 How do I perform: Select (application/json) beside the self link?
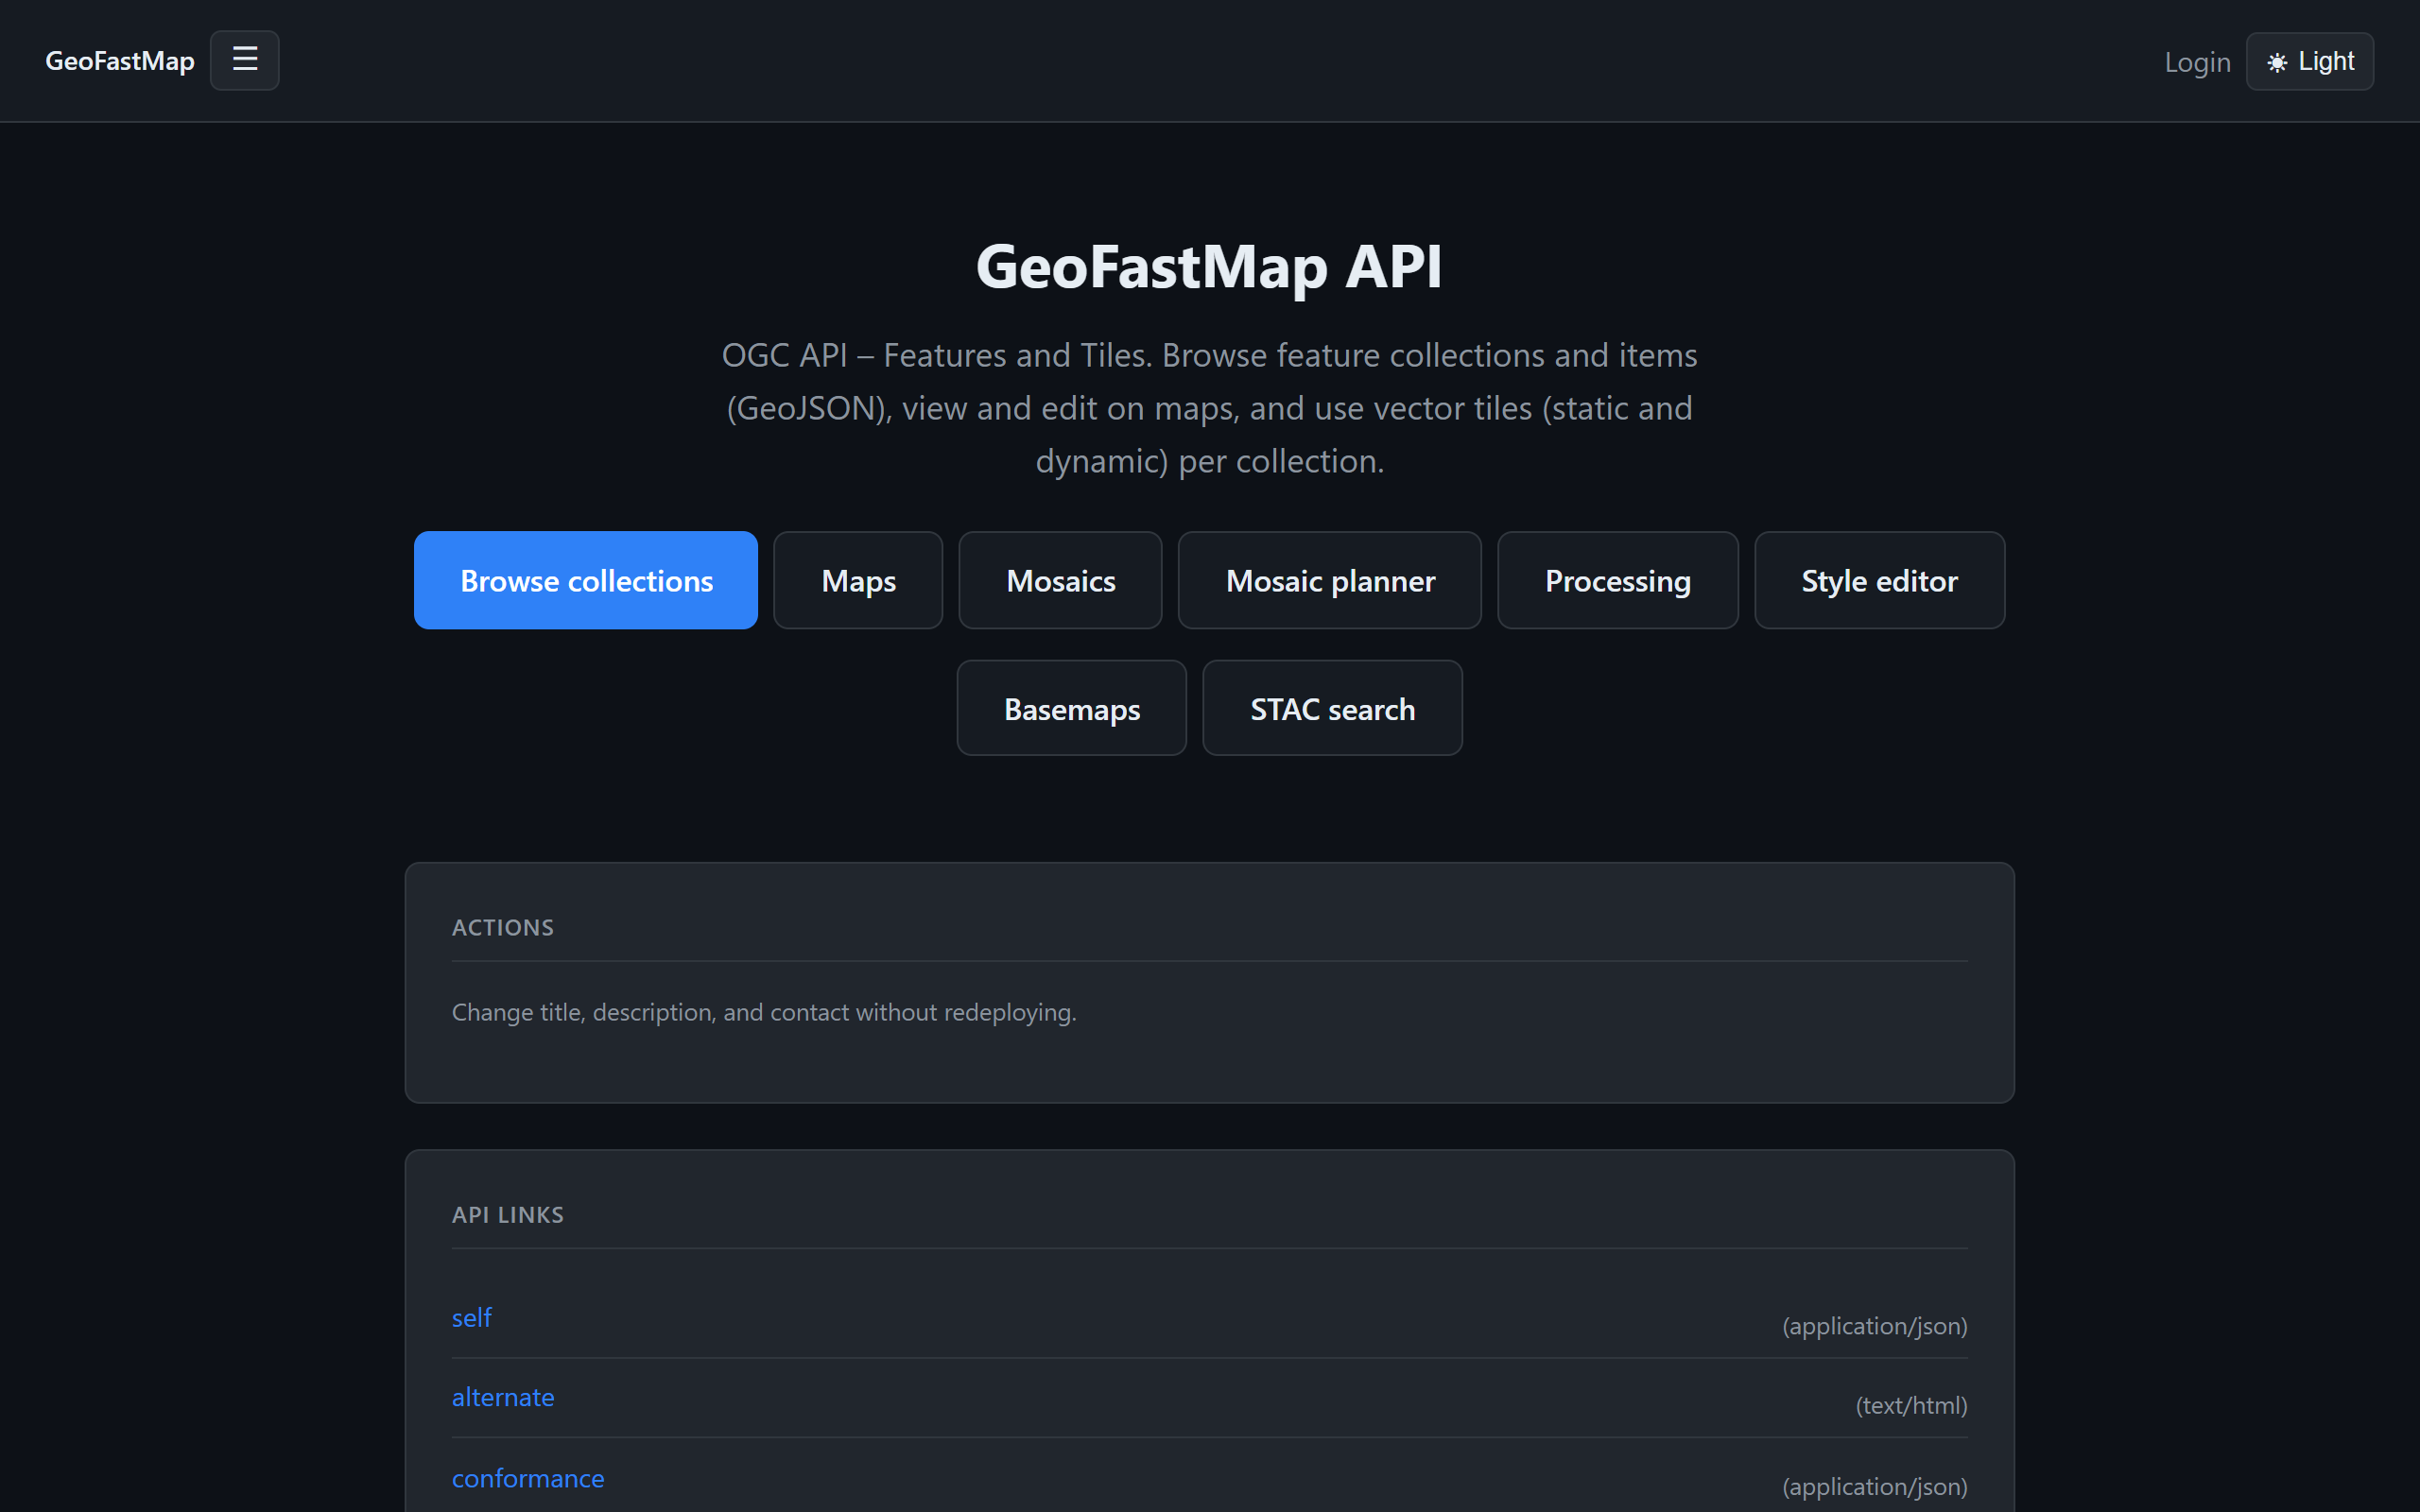coord(1874,1326)
